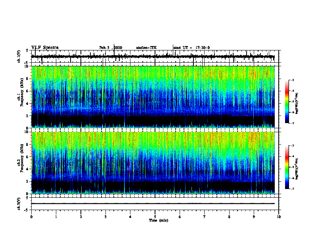Click the "4" kHz tick of ch.1 spectrogram
Viewport: 314px width, 243px height.
(27, 104)
